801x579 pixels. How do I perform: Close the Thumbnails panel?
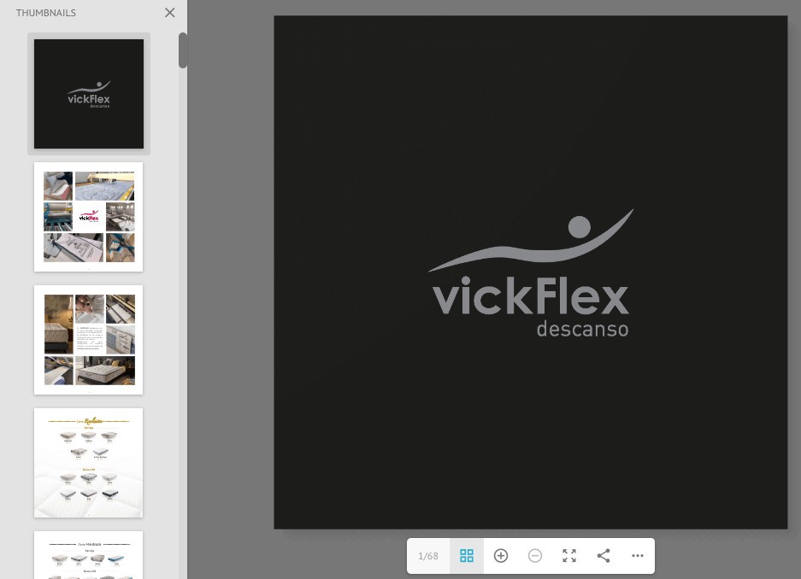169,13
